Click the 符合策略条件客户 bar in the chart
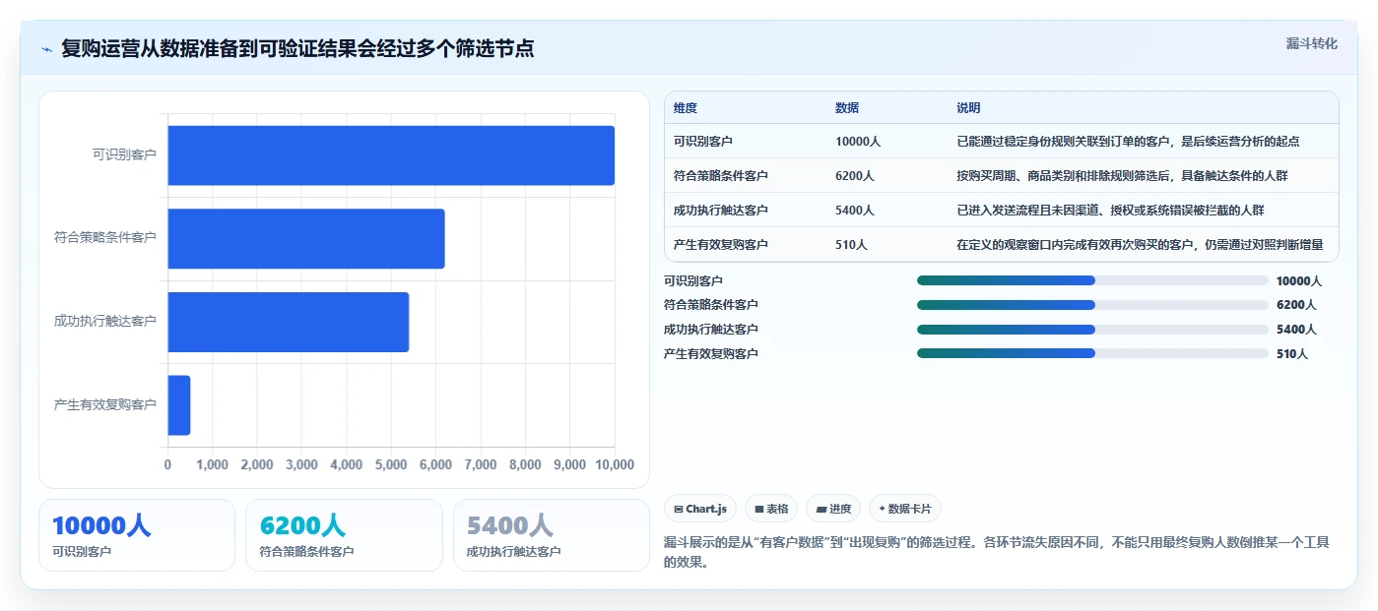This screenshot has width=1378, height=611. [x=306, y=238]
